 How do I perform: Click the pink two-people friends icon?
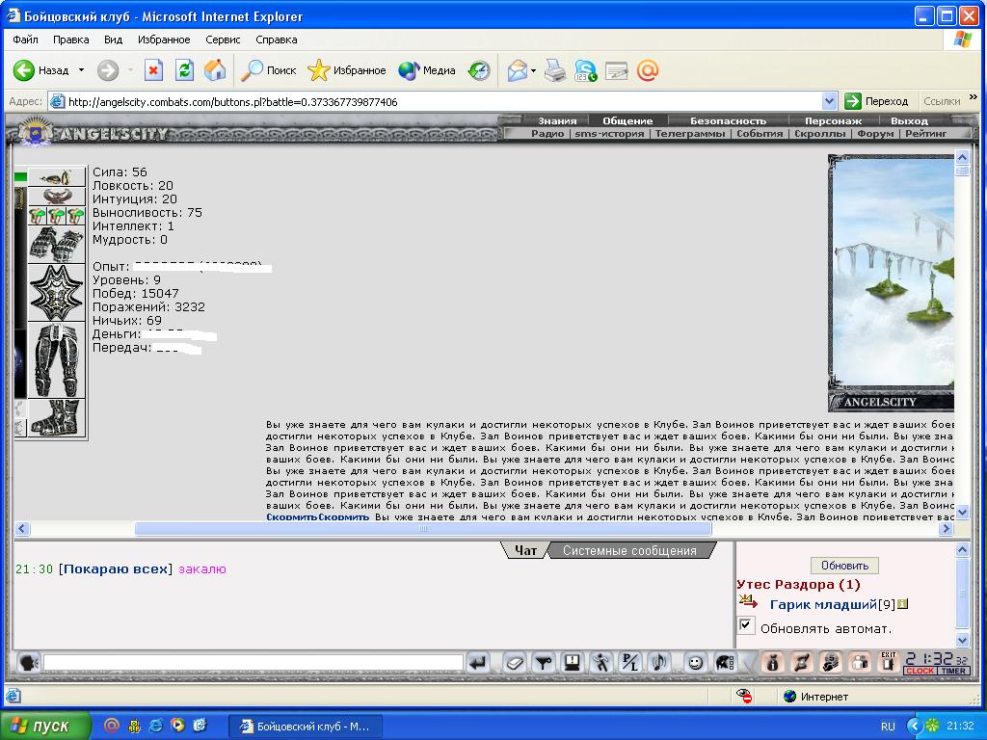point(860,662)
